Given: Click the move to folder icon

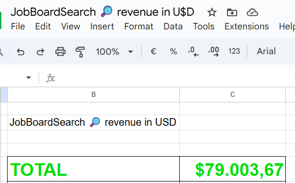Looking at the screenshot, I should tap(232, 12).
